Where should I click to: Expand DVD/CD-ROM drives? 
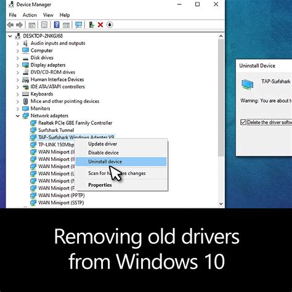point(18,73)
